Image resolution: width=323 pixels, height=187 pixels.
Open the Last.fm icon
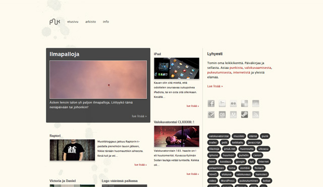point(222,115)
